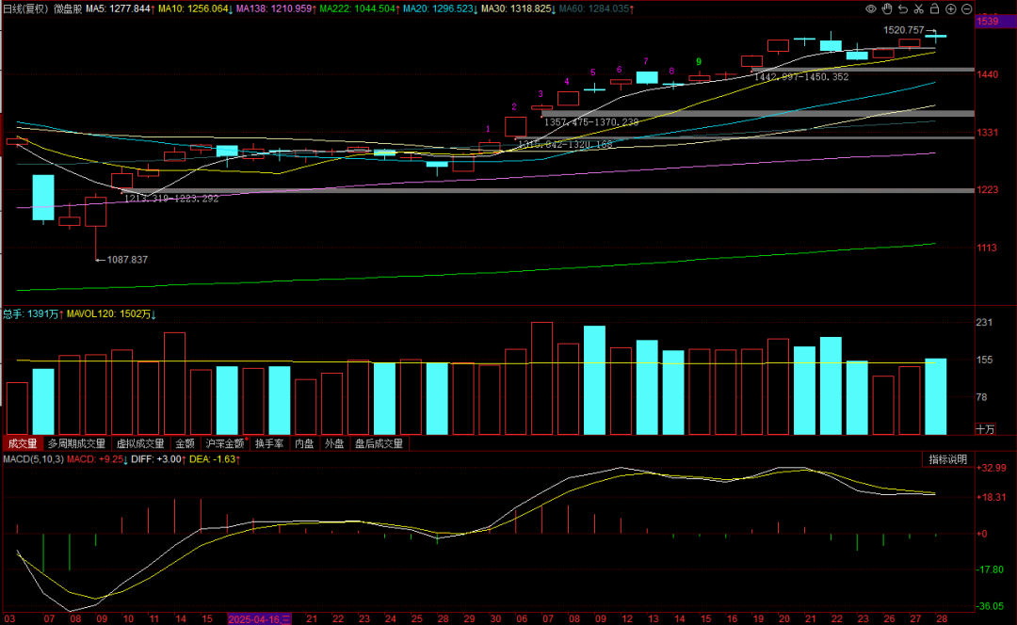1017x625 pixels.
Task: Click the MA30: 1318.825 indicator label
Action: pos(519,9)
